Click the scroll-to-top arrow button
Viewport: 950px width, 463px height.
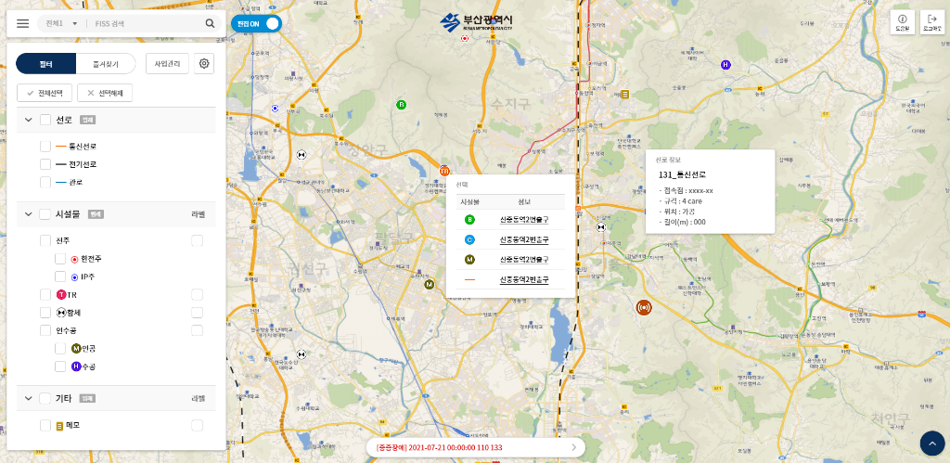pos(931,444)
